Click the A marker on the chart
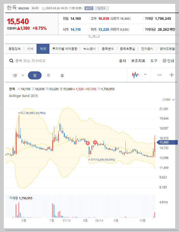179x232 pixels. click(95, 142)
